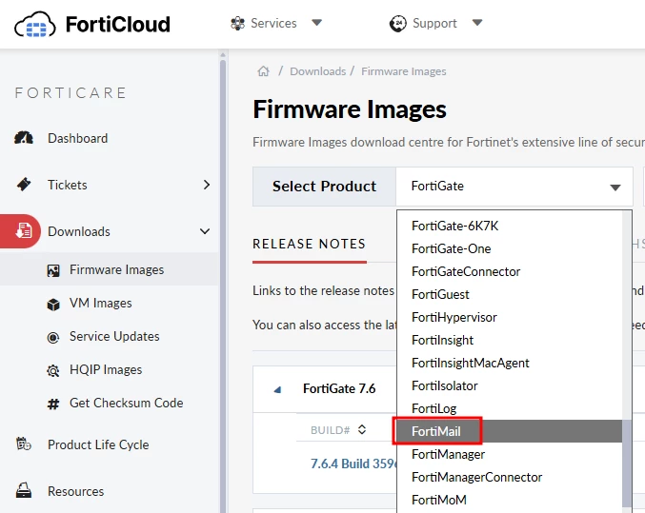Click the Firmware Images breadcrumb link
The height and width of the screenshot is (513, 645).
click(x=404, y=71)
